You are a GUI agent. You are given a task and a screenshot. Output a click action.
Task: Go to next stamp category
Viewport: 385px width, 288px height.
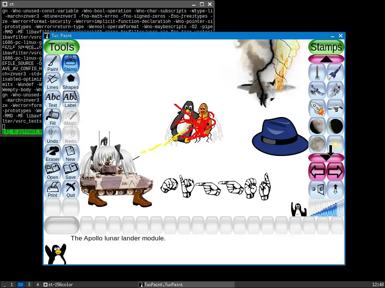click(335, 171)
